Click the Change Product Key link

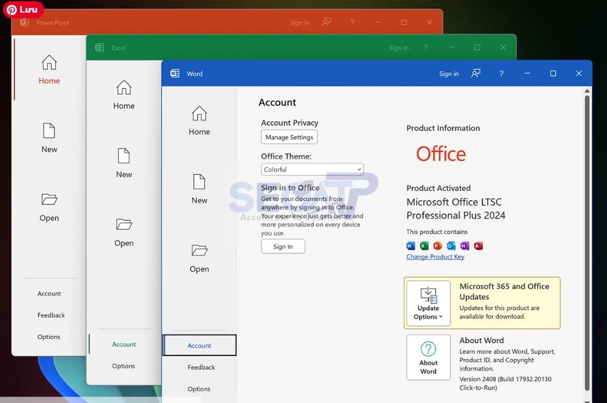(435, 256)
